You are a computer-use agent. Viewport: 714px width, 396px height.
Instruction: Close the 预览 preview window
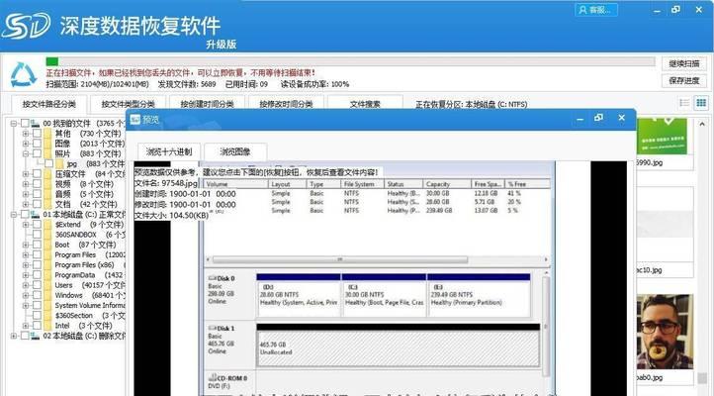pyautogui.click(x=622, y=118)
